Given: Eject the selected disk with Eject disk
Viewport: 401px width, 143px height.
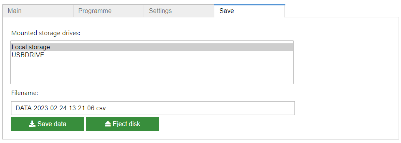Looking at the screenshot, I should [x=122, y=124].
